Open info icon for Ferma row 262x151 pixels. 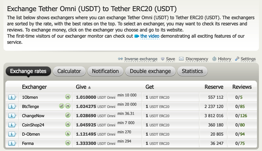coord(12,143)
